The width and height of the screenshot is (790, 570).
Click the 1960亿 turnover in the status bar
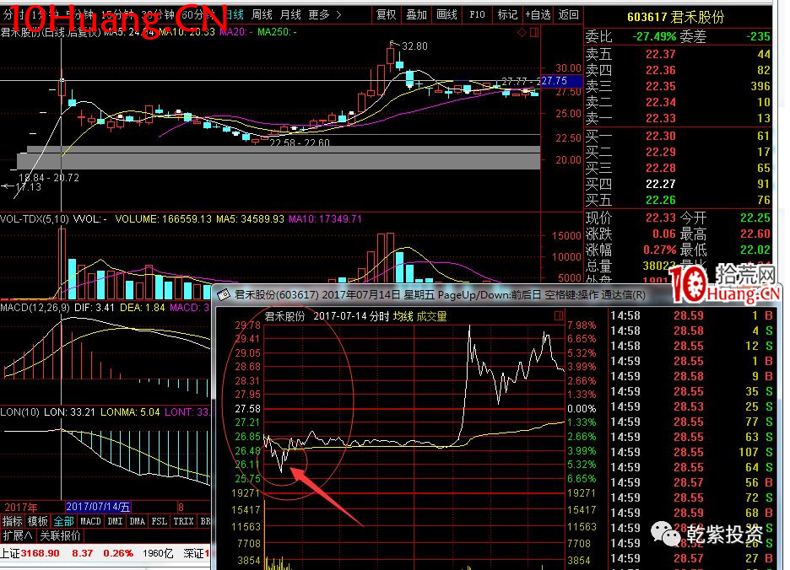point(158,553)
